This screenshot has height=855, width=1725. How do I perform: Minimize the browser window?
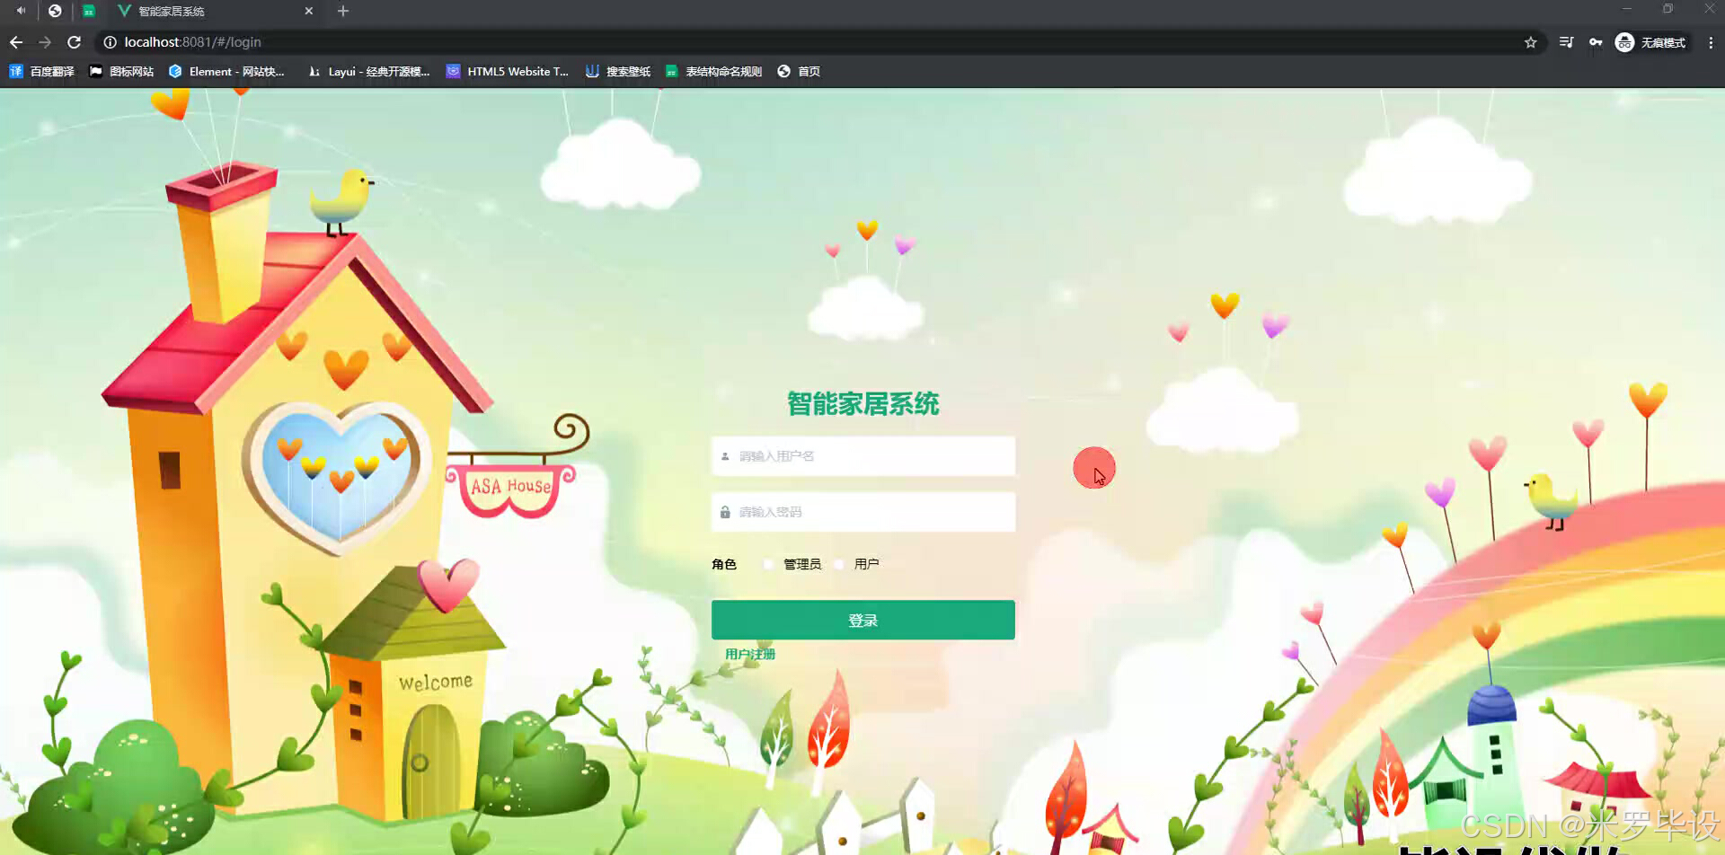[1627, 9]
